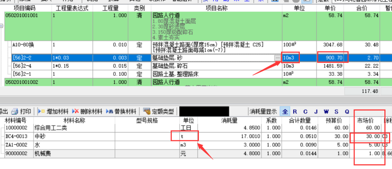Image resolution: width=392 pixels, height=169 pixels.
Task: Click the ellipsis button beside 基础垫层,砂
Action: pos(277,58)
